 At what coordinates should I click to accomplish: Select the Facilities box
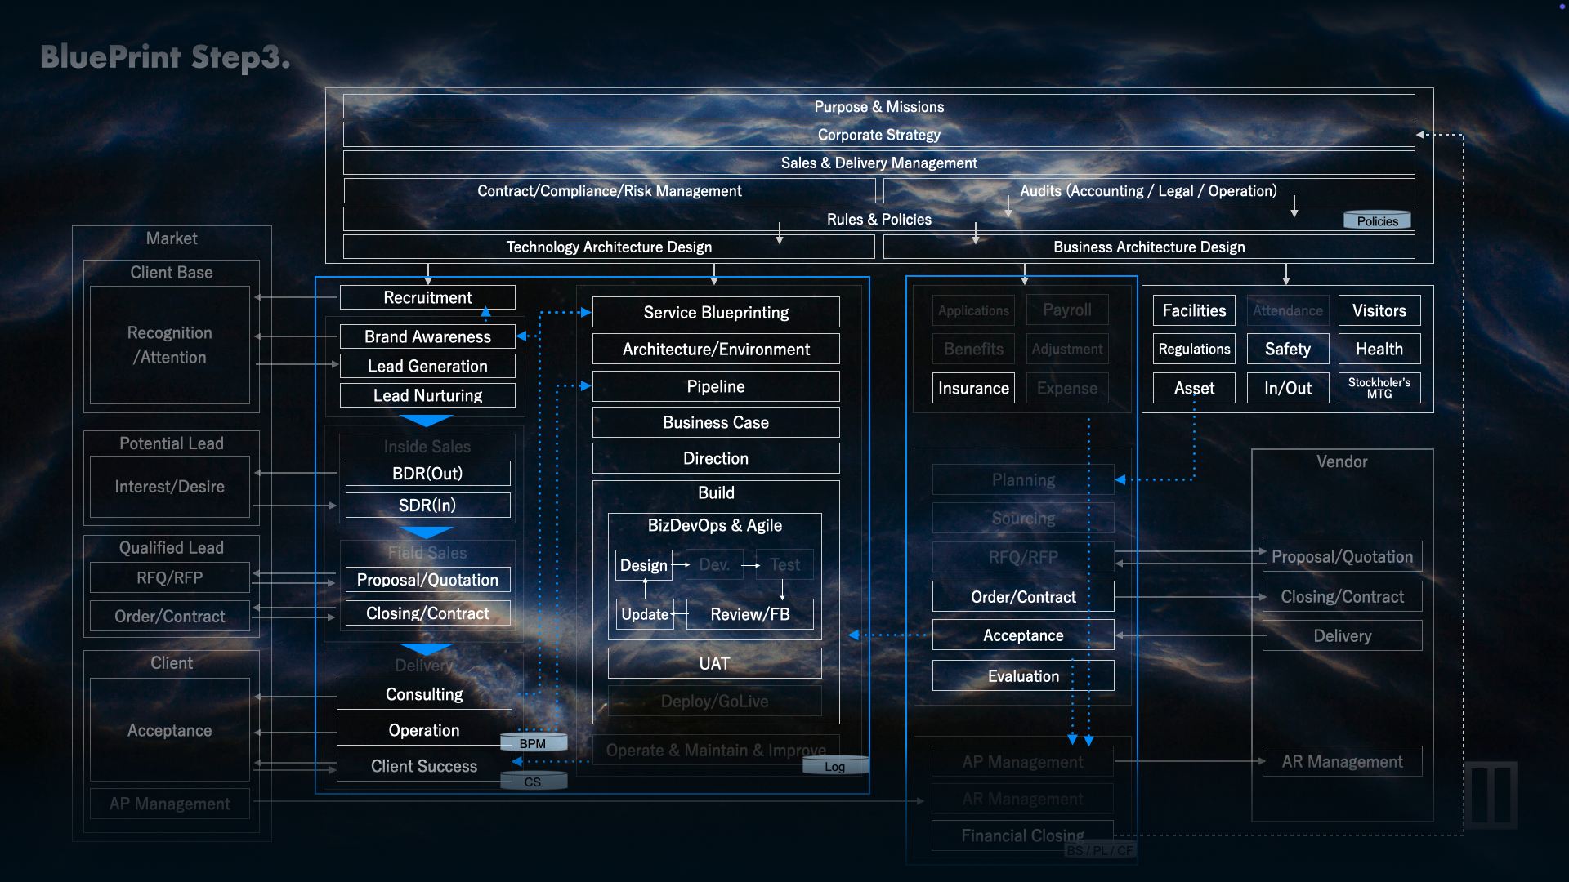[1194, 310]
